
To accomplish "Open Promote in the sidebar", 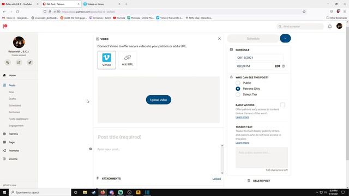I will point(14,151).
